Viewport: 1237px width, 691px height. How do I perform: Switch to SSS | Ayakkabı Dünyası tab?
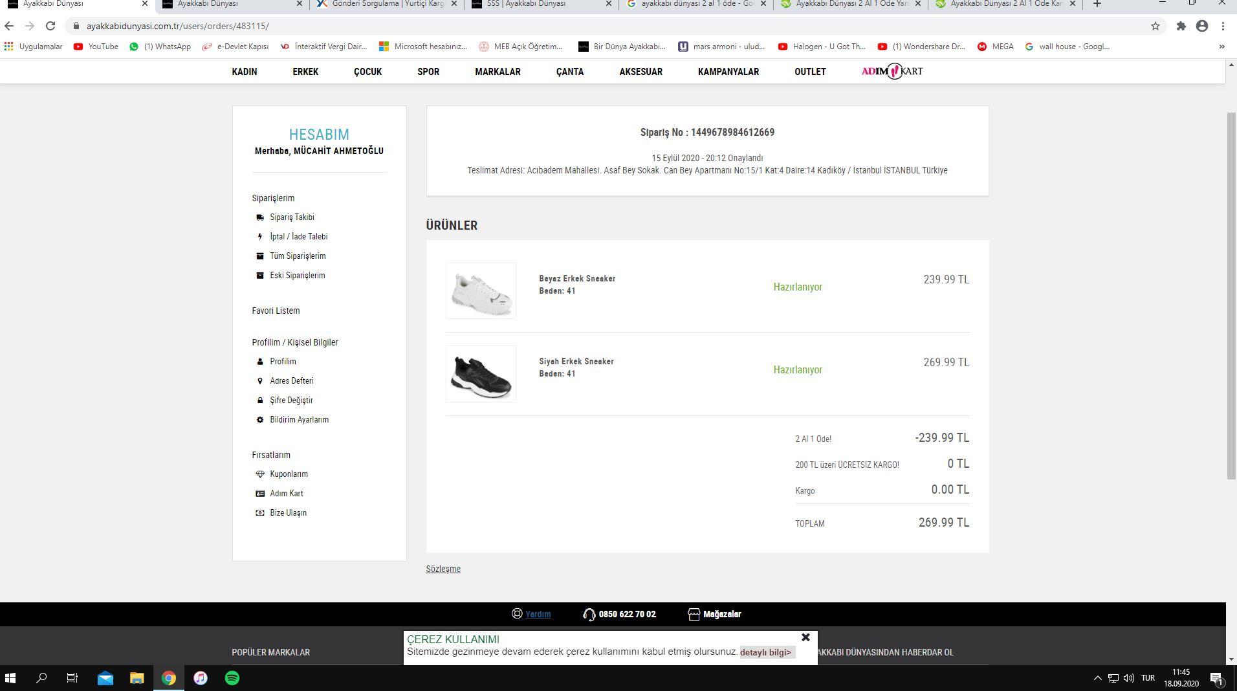[541, 4]
